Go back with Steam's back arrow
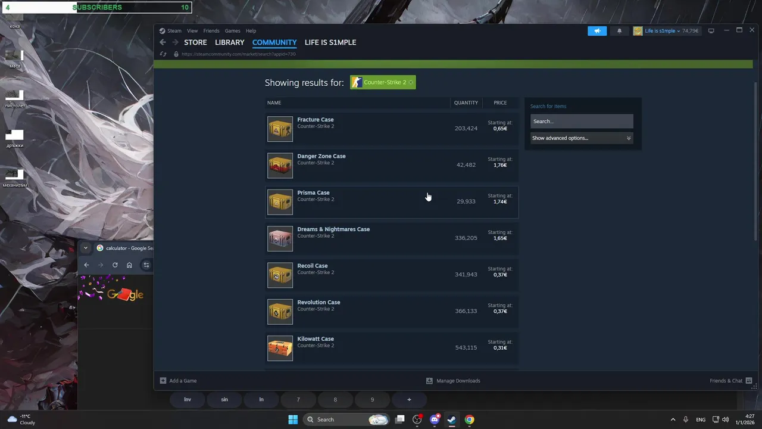Image resolution: width=762 pixels, height=429 pixels. point(163,42)
